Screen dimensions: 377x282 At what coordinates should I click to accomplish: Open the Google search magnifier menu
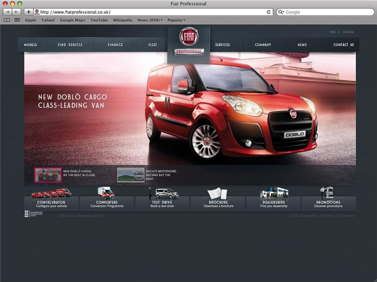point(281,12)
